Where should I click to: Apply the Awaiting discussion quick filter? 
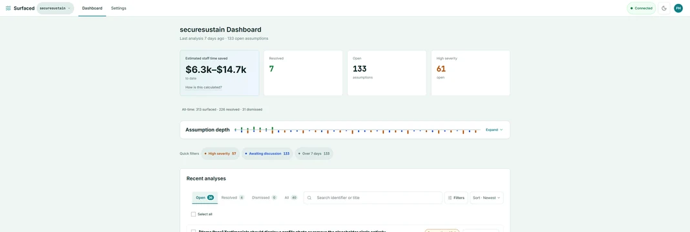click(x=267, y=153)
